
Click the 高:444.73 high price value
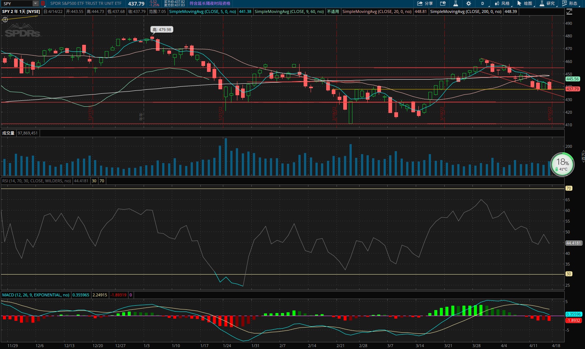point(96,11)
